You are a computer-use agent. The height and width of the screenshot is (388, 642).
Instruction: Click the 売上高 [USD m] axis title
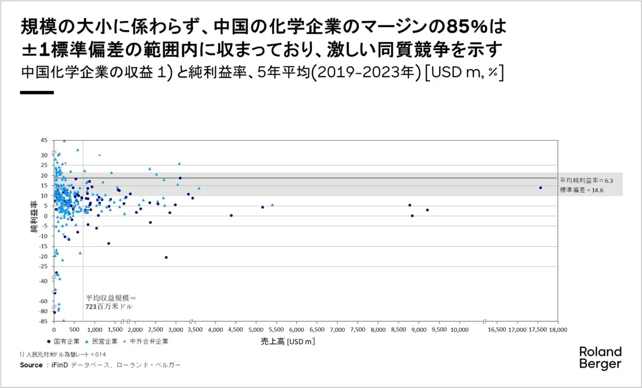pos(291,341)
